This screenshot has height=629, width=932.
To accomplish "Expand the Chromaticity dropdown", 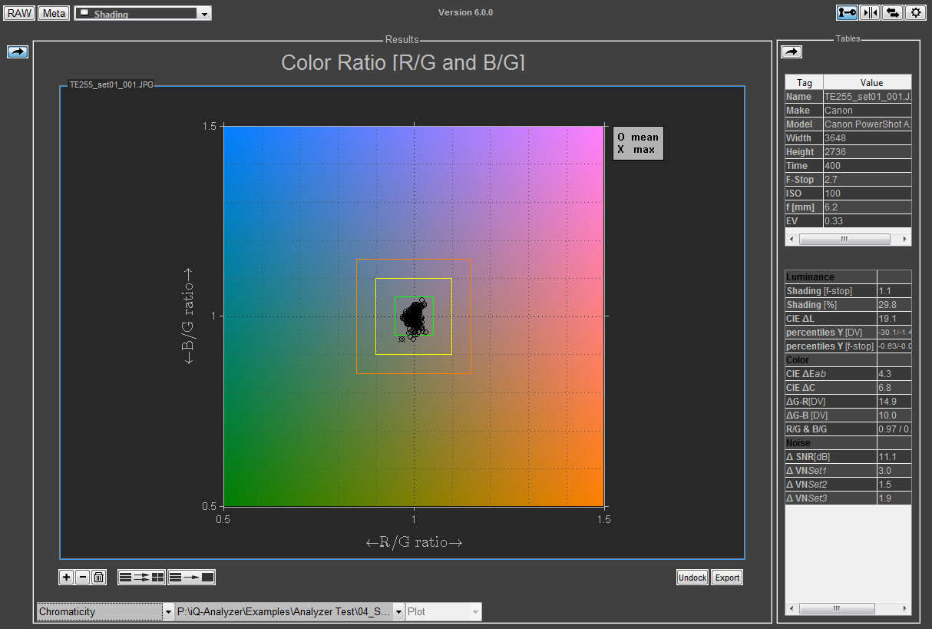I will pyautogui.click(x=168, y=612).
